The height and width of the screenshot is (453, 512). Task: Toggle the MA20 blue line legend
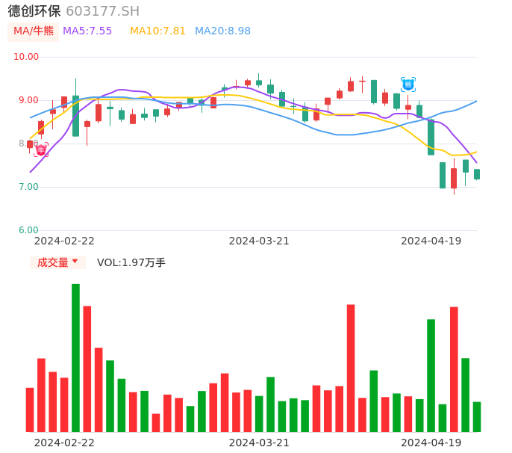pos(222,31)
